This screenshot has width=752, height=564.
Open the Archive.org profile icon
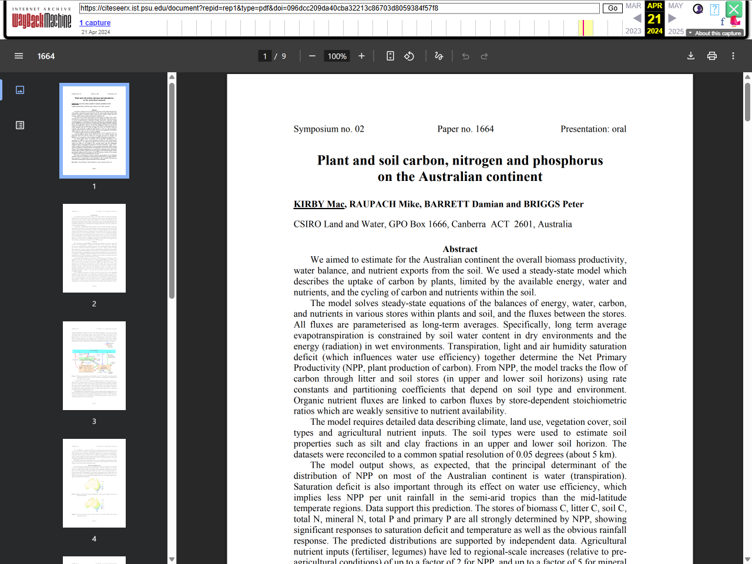(698, 9)
